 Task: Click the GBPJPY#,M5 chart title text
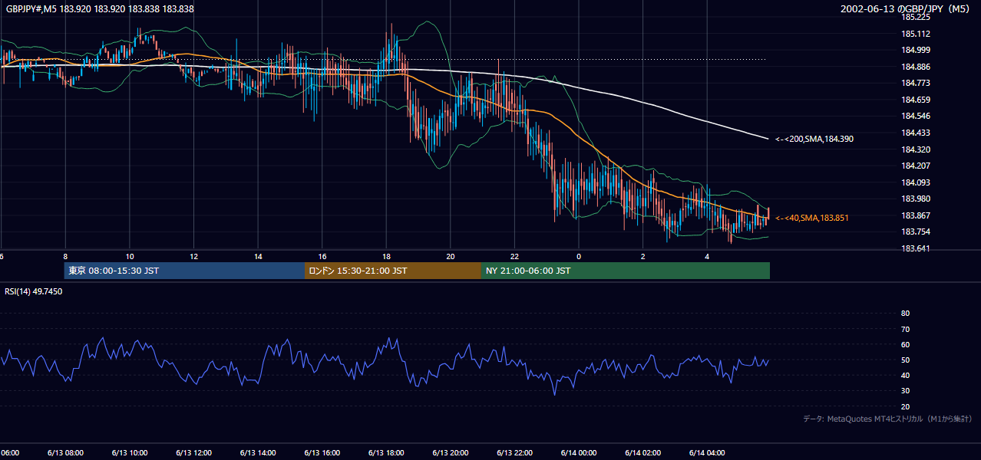click(100, 9)
